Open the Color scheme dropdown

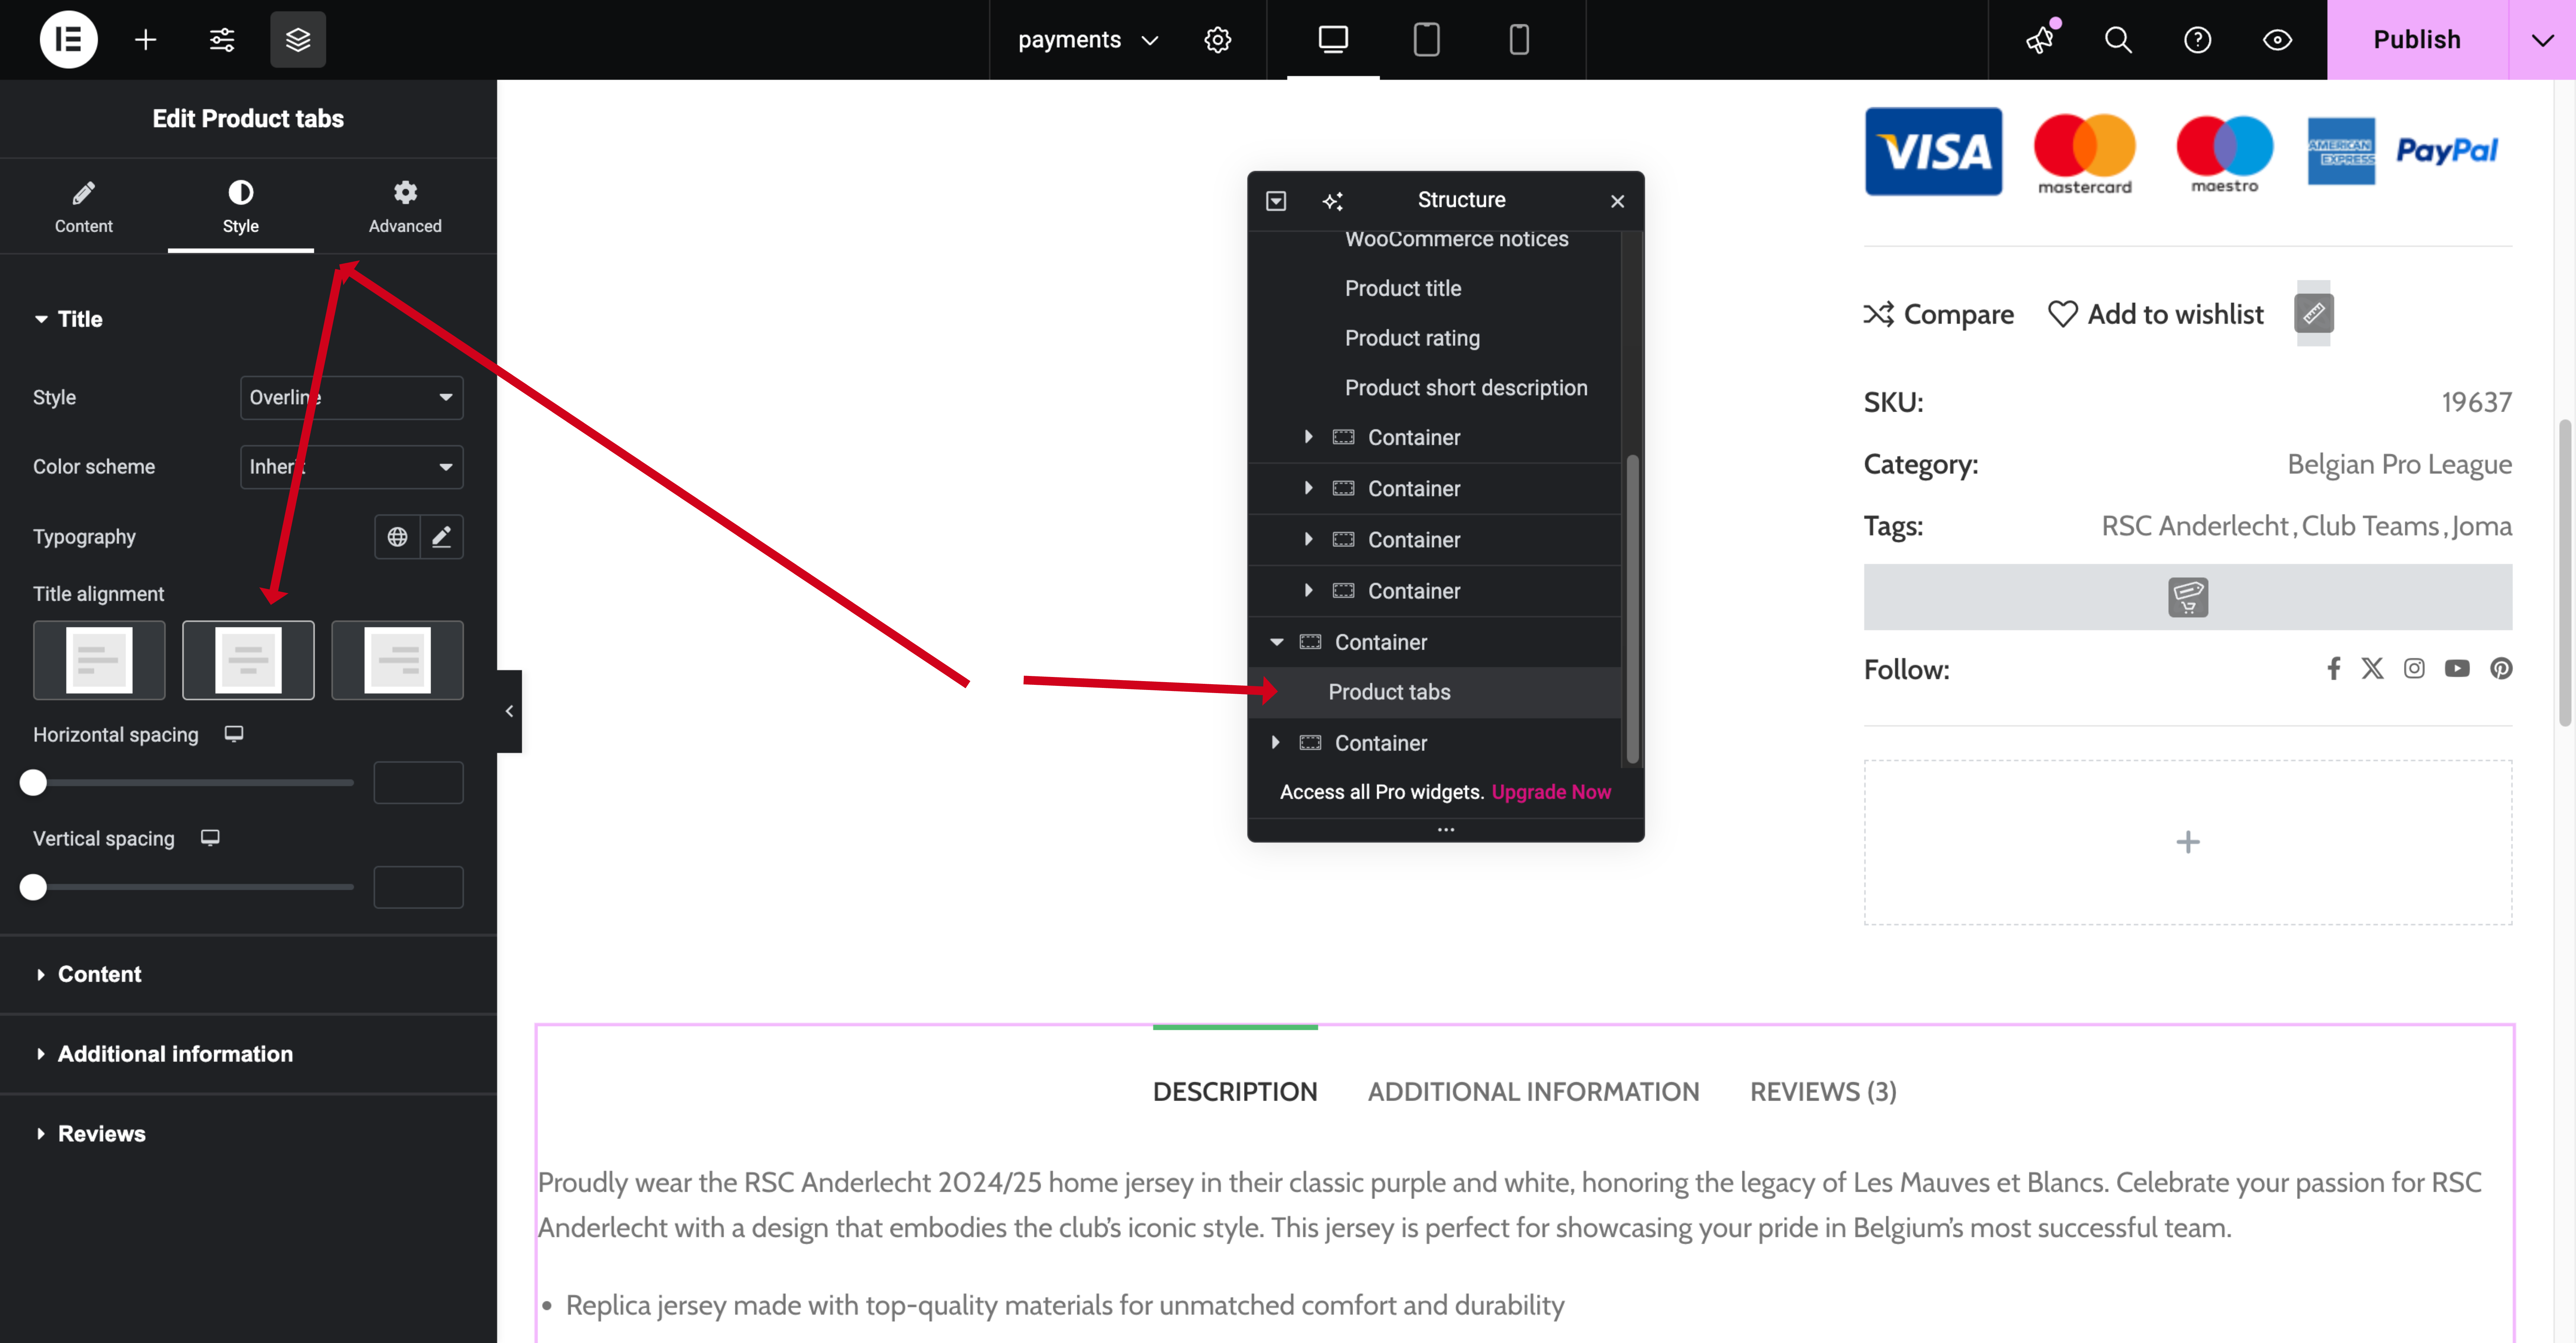pyautogui.click(x=352, y=467)
